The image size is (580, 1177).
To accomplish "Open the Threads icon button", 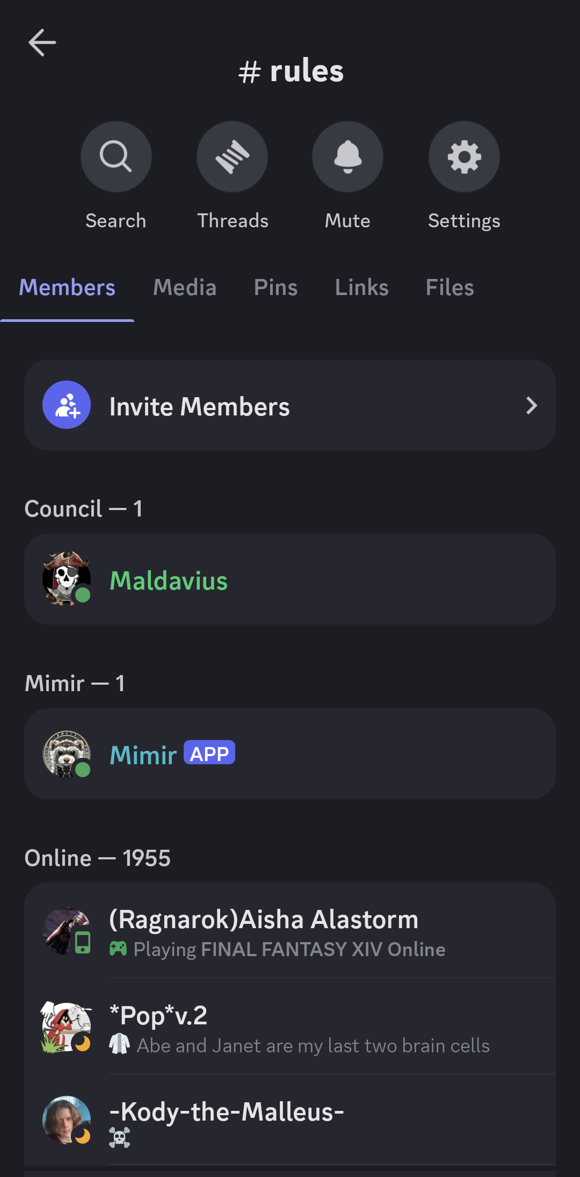I will pos(232,156).
